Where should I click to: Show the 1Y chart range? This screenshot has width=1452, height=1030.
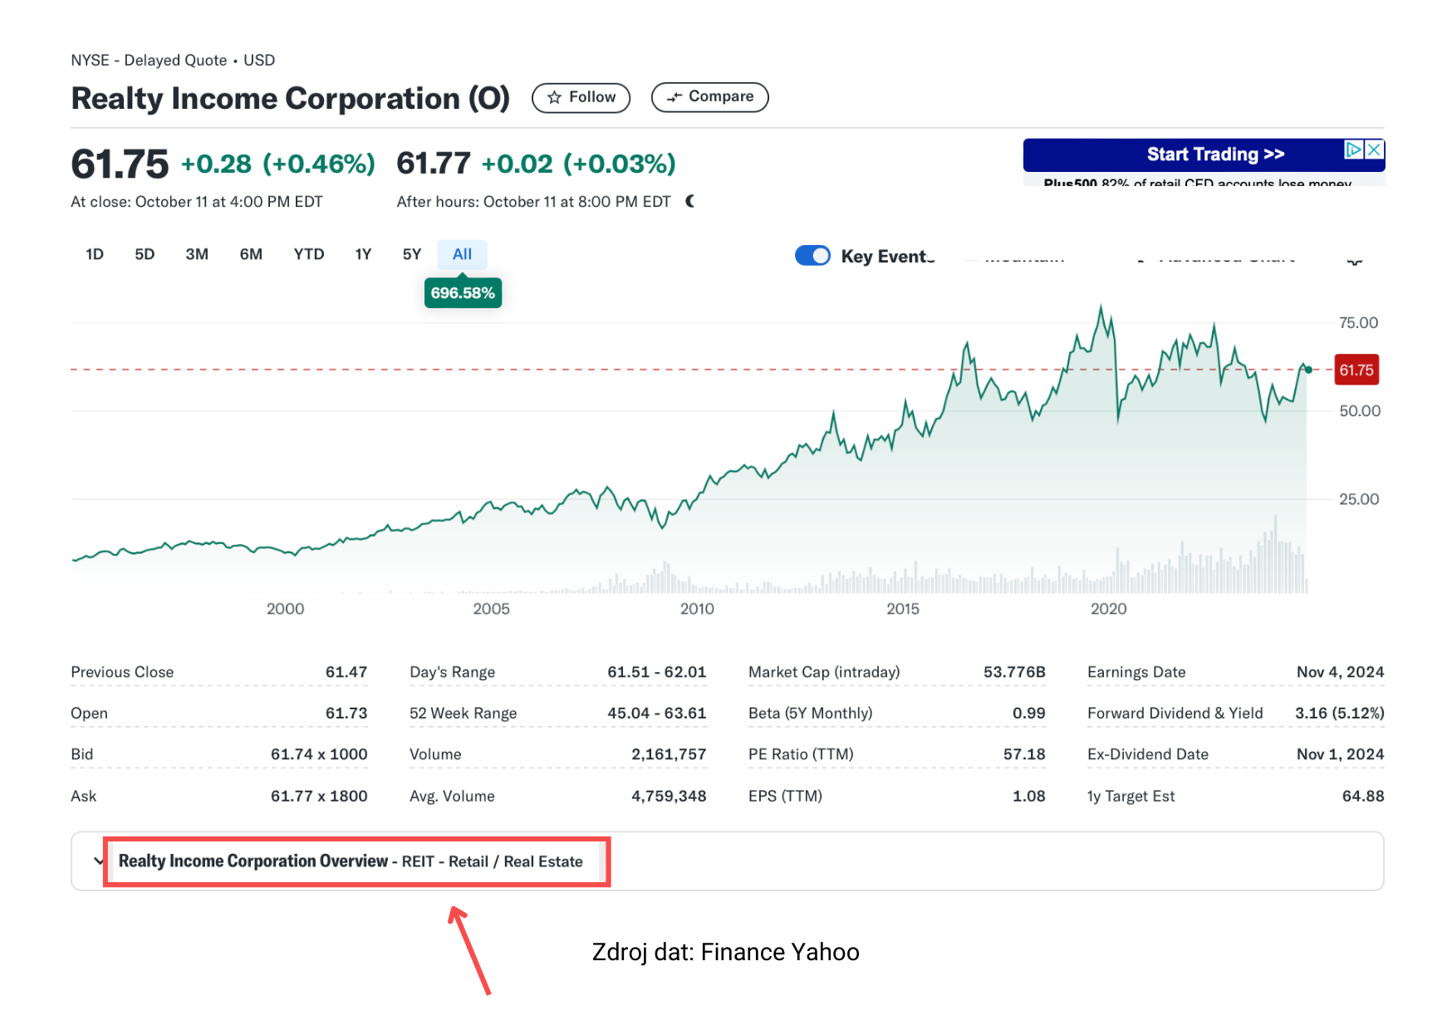(x=363, y=254)
